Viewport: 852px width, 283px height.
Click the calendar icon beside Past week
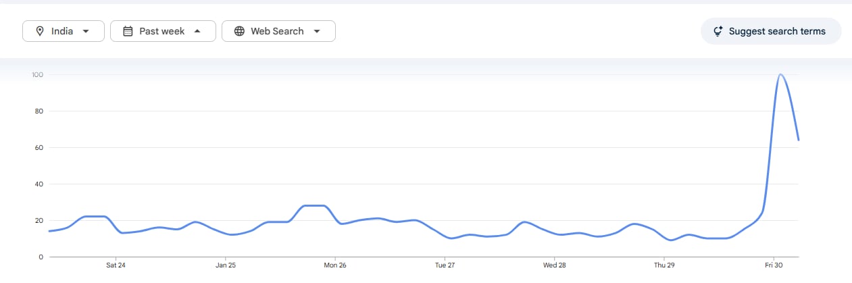[128, 31]
